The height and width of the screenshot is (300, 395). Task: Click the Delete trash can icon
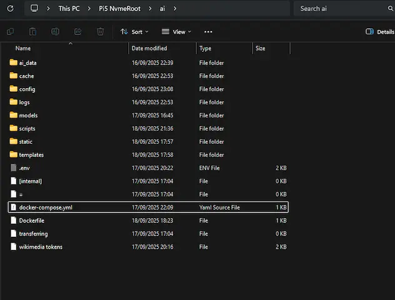100,32
